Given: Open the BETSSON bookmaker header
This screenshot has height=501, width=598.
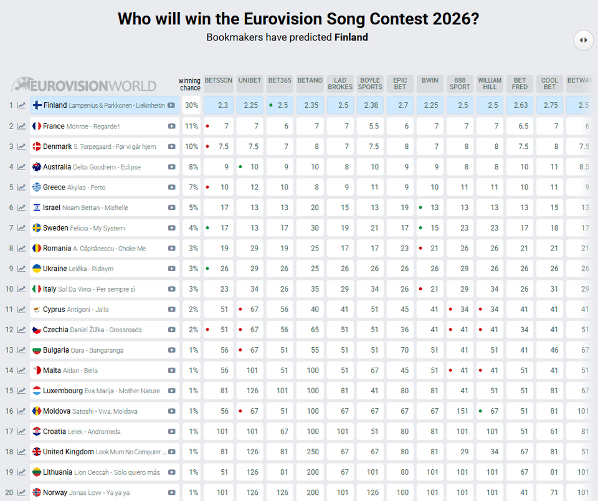Looking at the screenshot, I should [218, 82].
